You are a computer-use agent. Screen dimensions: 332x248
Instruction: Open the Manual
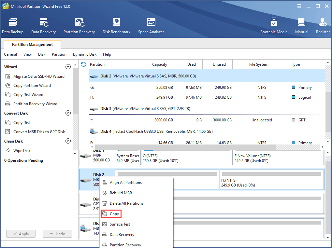[301, 26]
